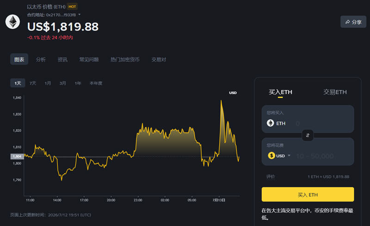Open the 常见问题 tab
The image size is (370, 226).
point(89,60)
